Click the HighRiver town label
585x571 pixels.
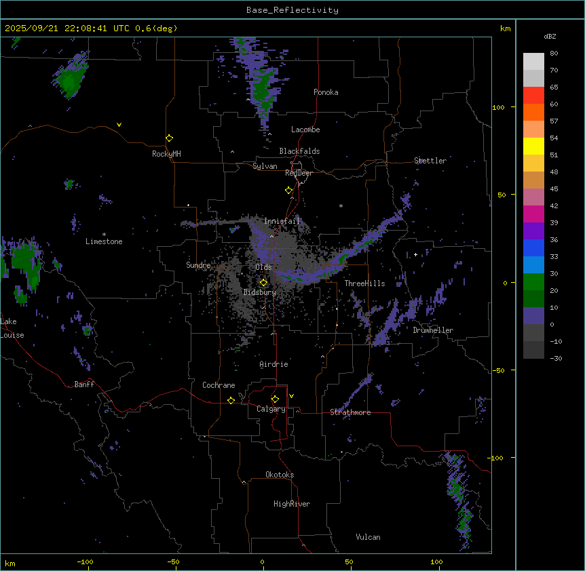[x=292, y=504]
